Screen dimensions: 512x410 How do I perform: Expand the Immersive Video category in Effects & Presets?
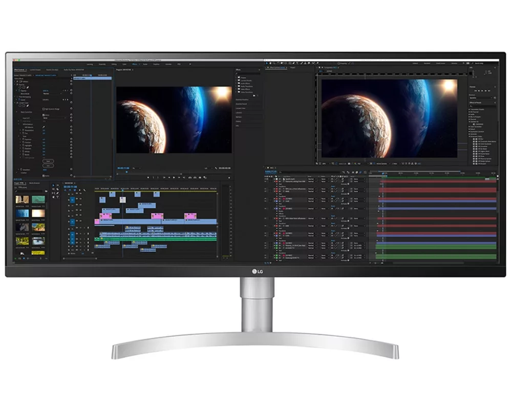click(471, 136)
